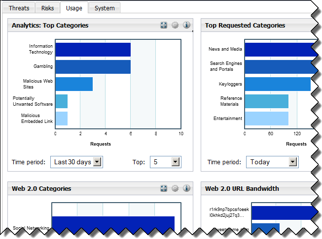Click the Web 2.0 URL Bandwidth title
Viewport: 322px width, 239px height.
tap(242, 188)
